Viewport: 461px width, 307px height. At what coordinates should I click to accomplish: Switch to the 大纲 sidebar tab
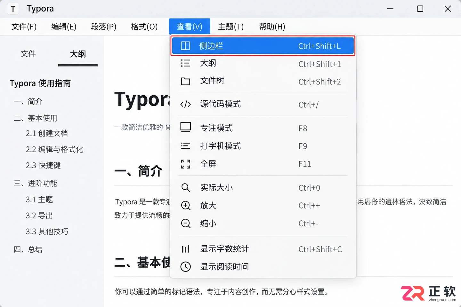78,54
